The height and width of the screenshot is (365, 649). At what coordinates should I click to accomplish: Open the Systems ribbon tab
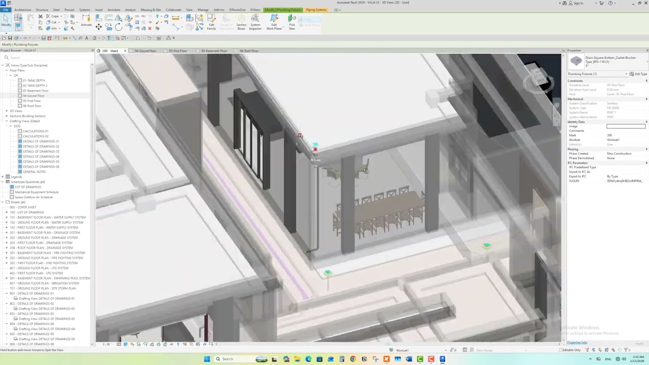point(85,10)
